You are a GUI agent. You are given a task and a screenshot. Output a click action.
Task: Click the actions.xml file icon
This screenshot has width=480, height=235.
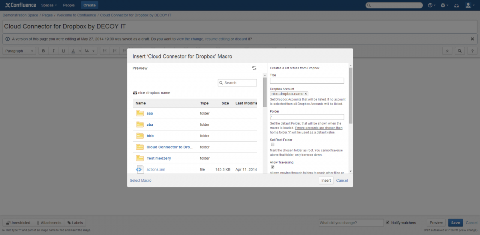coord(140,169)
